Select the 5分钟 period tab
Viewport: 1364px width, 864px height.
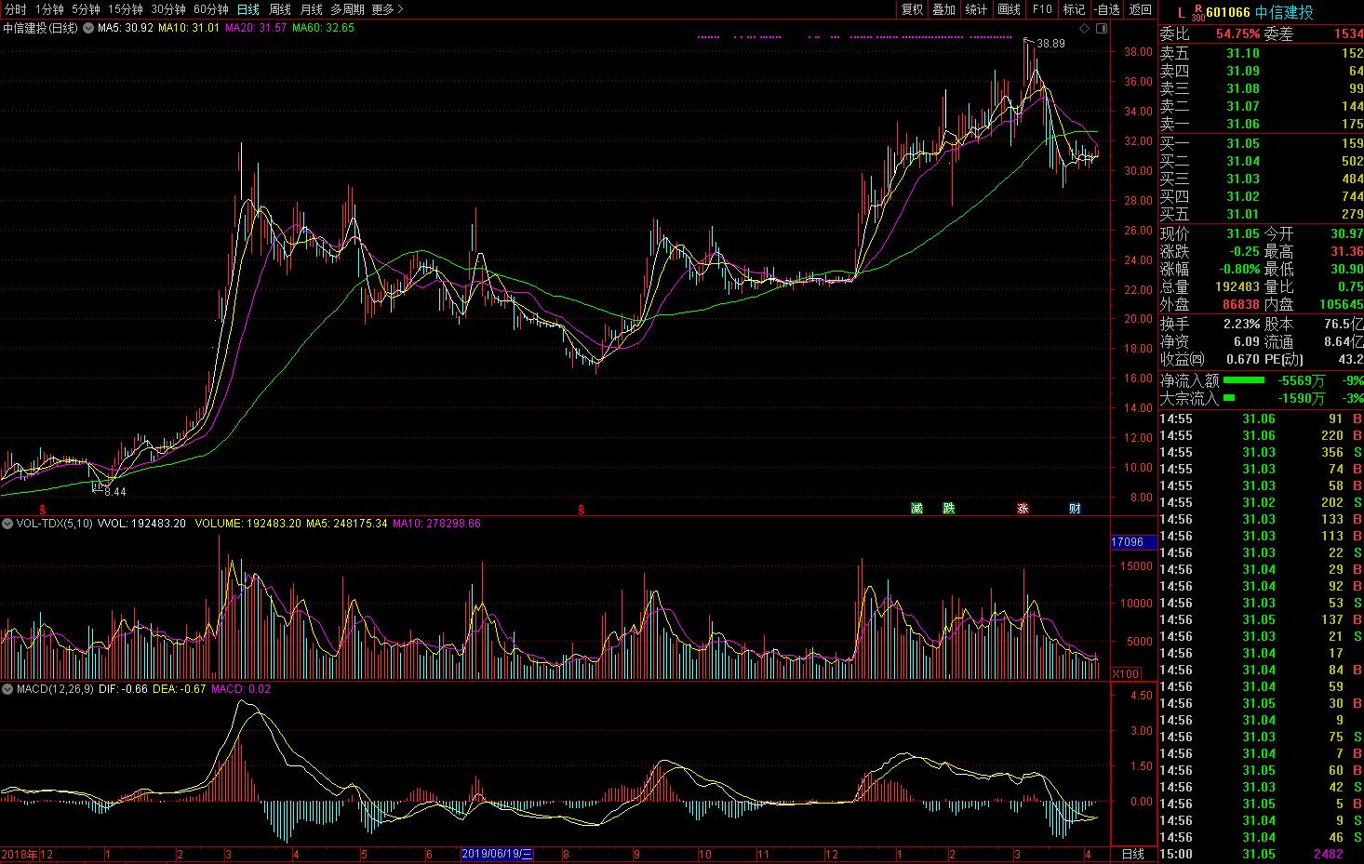tap(86, 9)
